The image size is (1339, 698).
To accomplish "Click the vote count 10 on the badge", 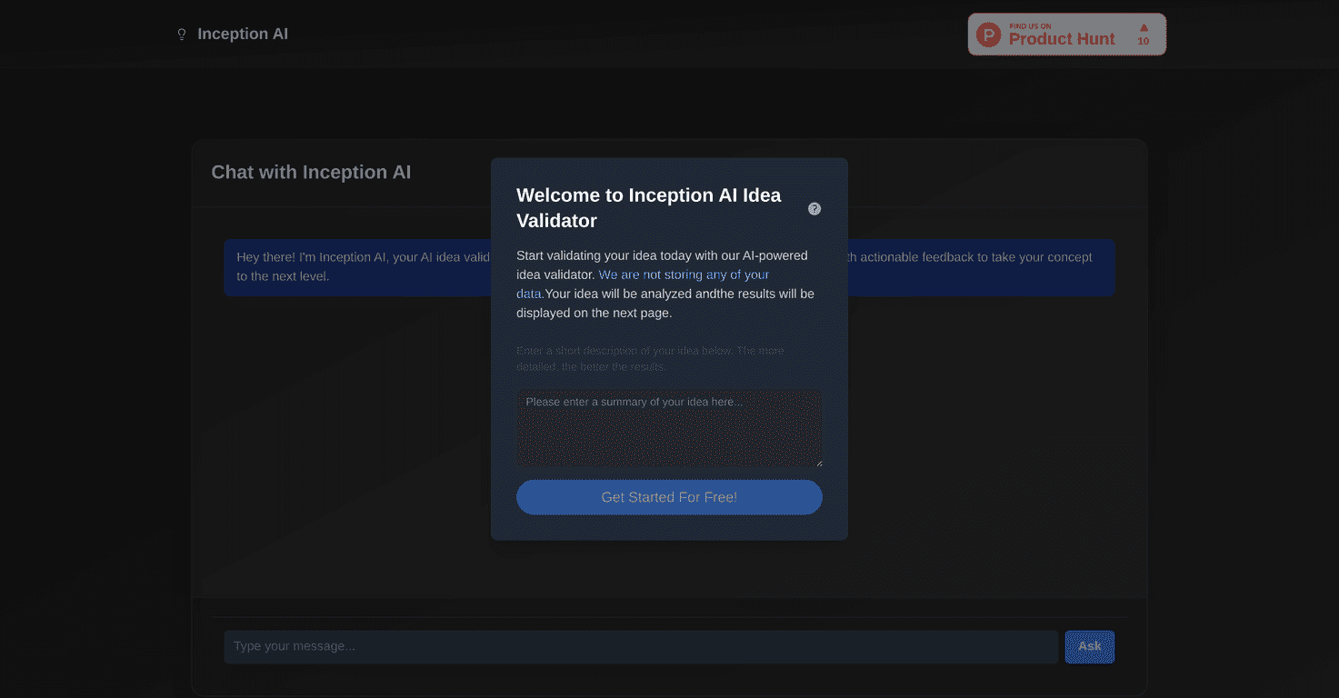I will pos(1144,40).
